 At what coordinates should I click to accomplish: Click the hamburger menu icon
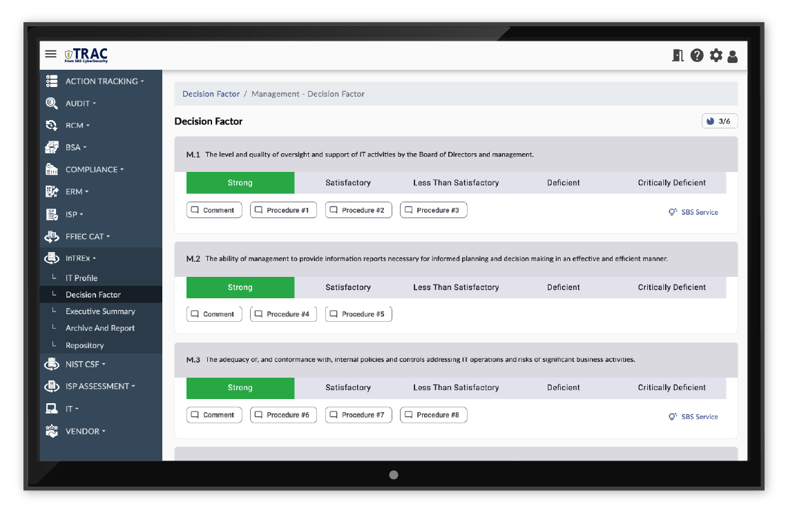coord(50,54)
